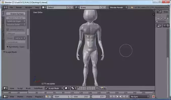Jump to the last frame
This screenshot has height=100, width=171.
tap(127, 96)
